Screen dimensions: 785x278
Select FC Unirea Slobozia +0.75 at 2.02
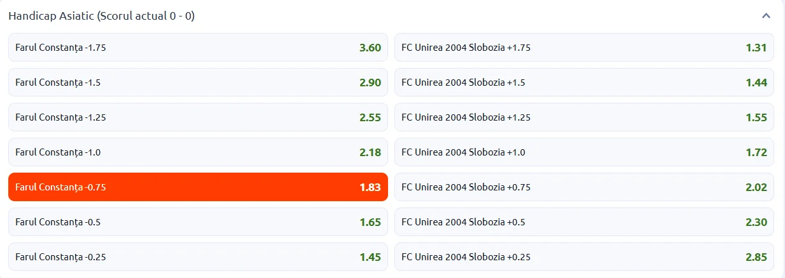tap(584, 187)
